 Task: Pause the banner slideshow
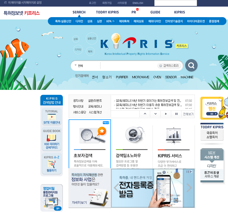tap(188, 172)
